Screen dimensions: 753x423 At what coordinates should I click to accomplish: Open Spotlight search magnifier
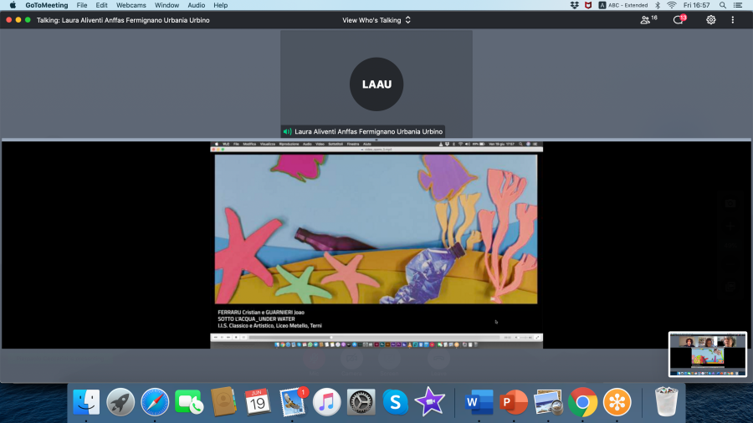(x=723, y=5)
